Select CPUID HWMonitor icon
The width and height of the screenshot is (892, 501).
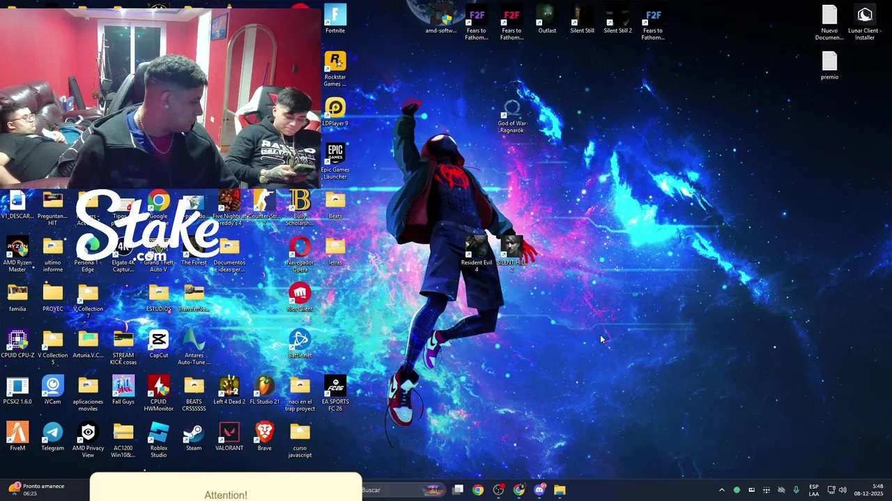pyautogui.click(x=159, y=394)
